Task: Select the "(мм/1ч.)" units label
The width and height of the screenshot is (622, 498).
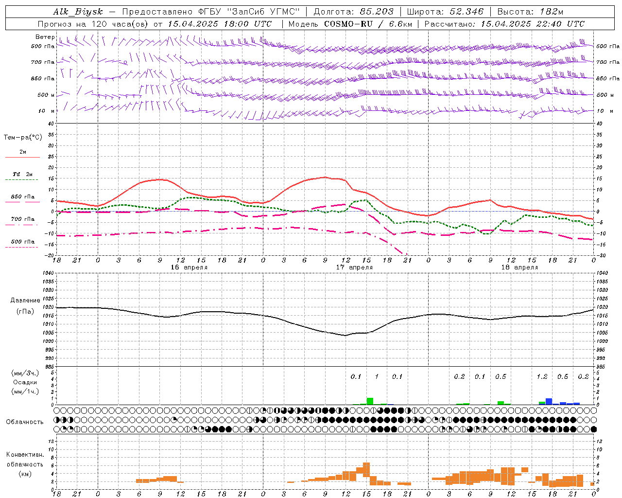Action: tap(25, 391)
